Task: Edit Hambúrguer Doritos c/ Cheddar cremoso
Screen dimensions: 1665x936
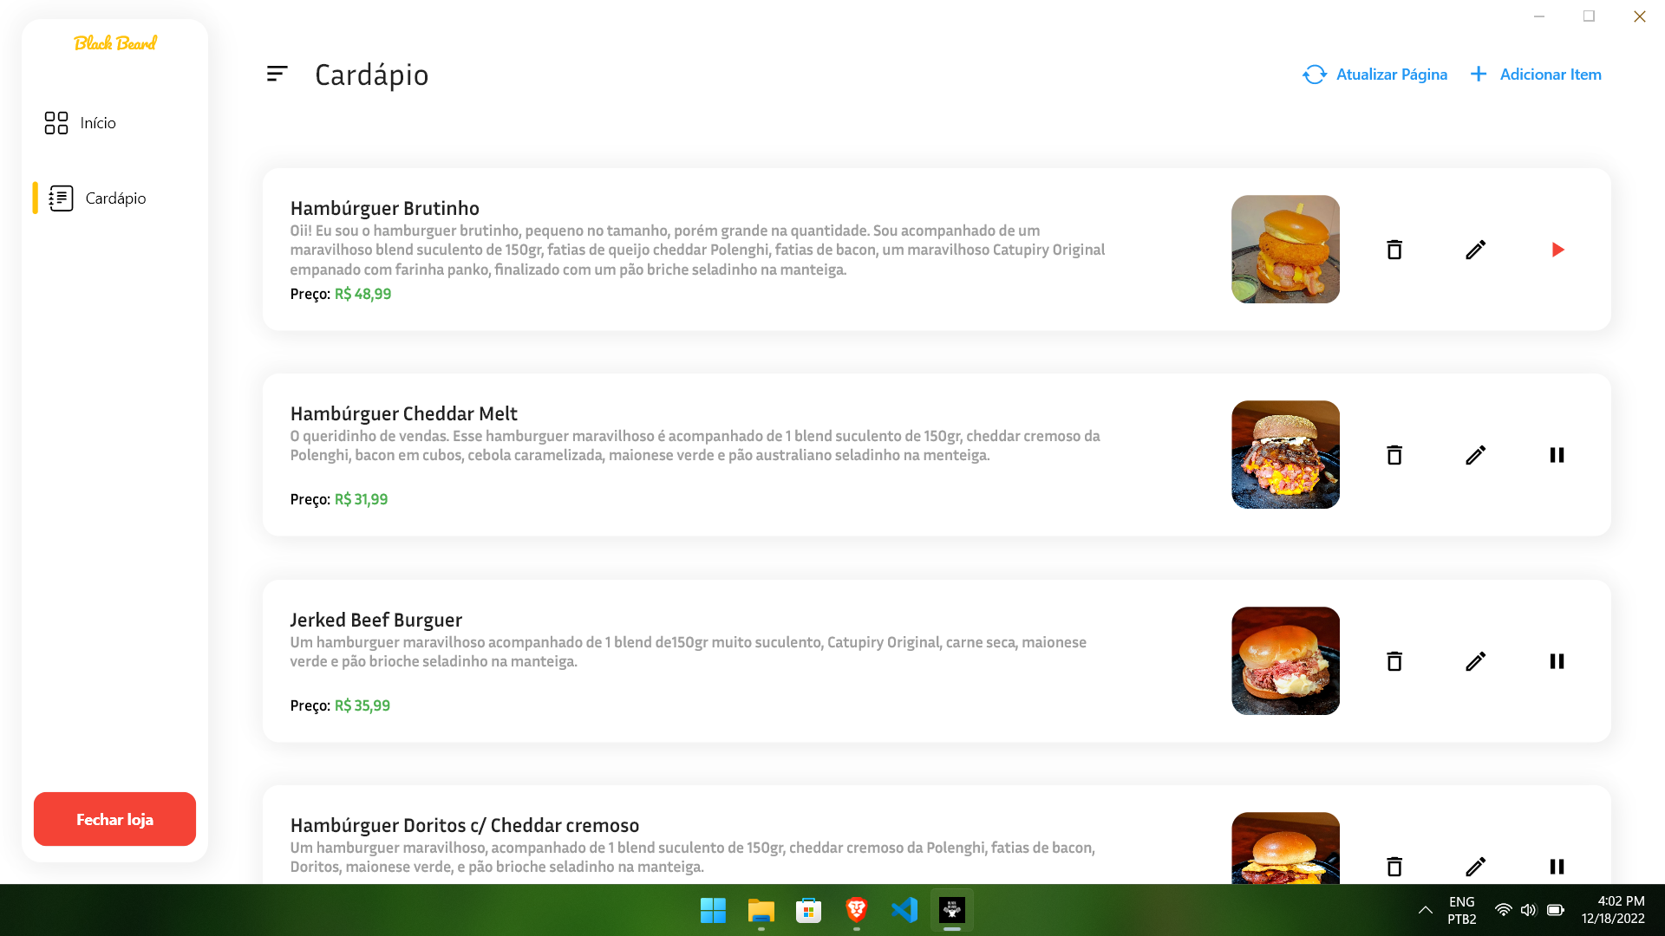Action: 1476,867
